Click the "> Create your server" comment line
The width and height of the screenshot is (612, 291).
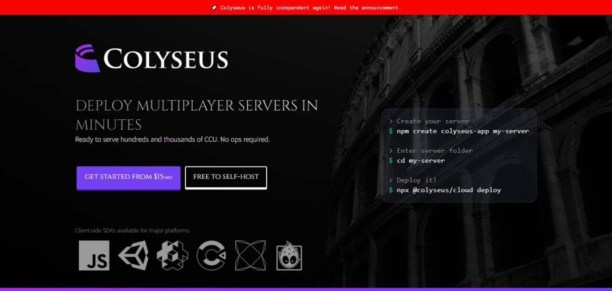click(429, 121)
